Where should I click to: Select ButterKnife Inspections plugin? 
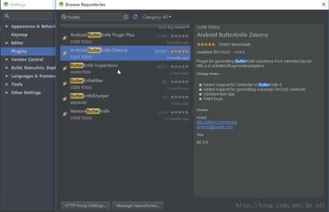(x=126, y=68)
